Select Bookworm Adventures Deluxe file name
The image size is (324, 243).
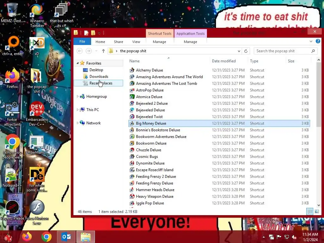point(161,137)
